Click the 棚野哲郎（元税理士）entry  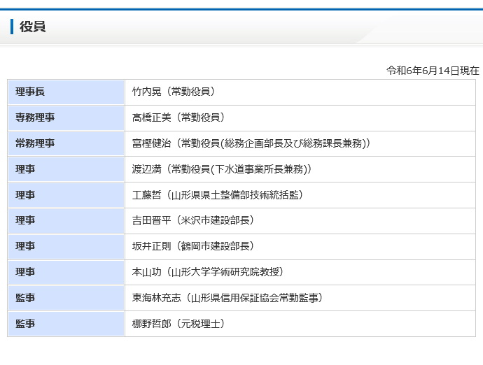point(178,324)
